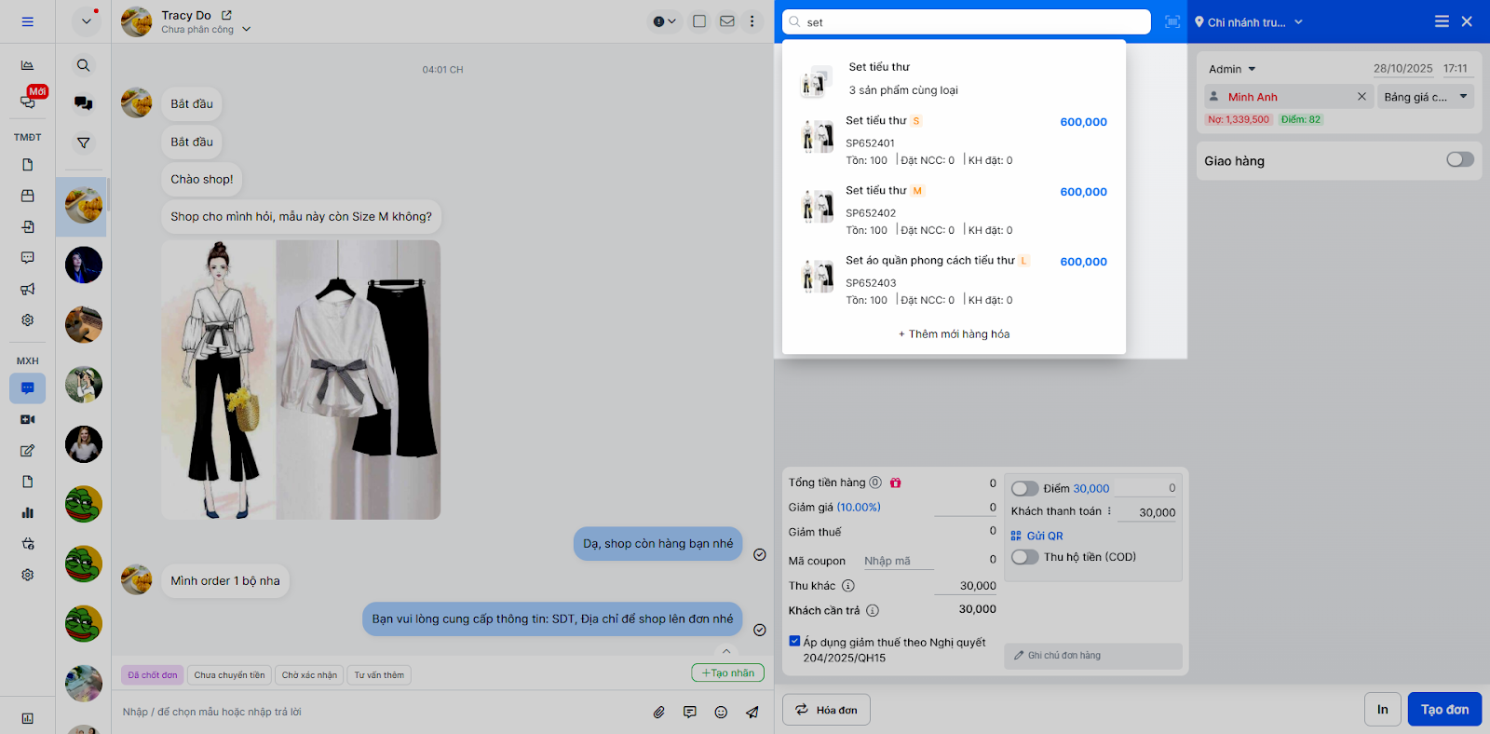The width and height of the screenshot is (1490, 734).
Task: Click the funnel filter icon for conversations
Action: (83, 143)
